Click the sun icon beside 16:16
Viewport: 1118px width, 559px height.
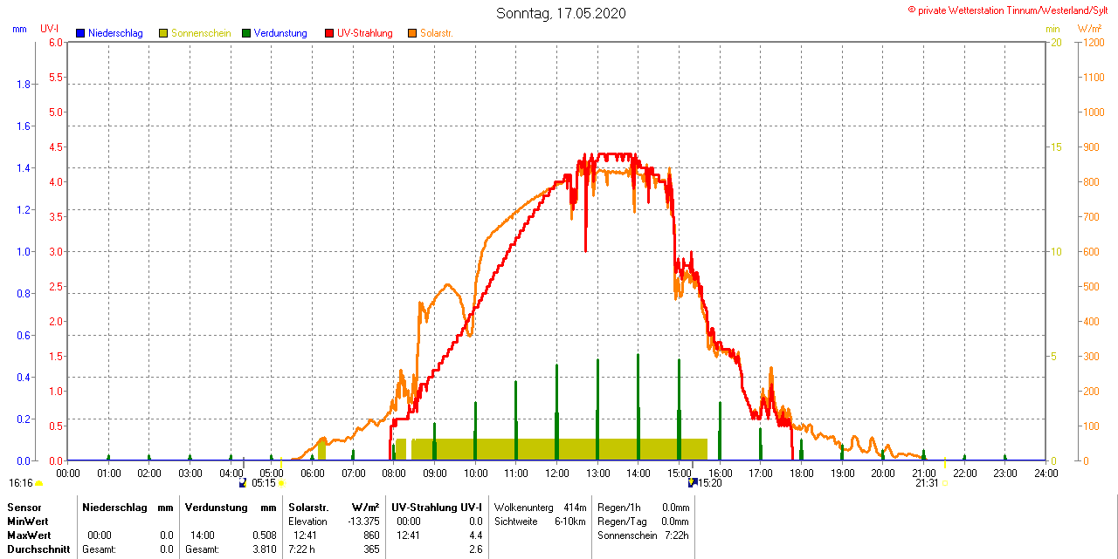click(x=38, y=482)
